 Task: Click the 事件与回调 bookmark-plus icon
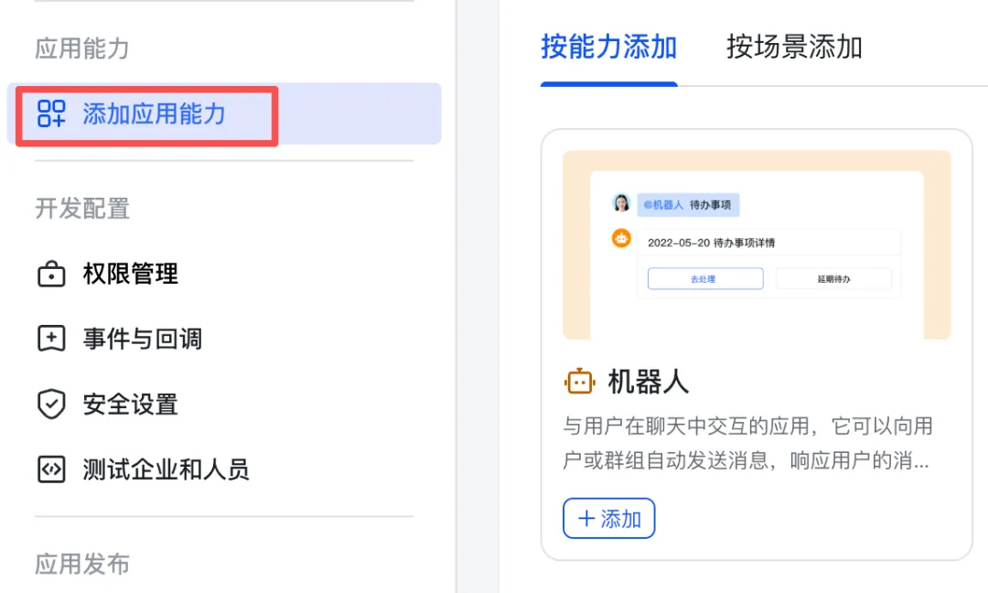click(51, 339)
